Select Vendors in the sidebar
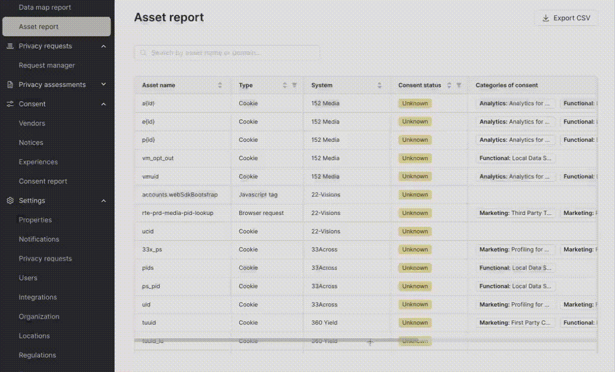The image size is (615, 372). (32, 123)
